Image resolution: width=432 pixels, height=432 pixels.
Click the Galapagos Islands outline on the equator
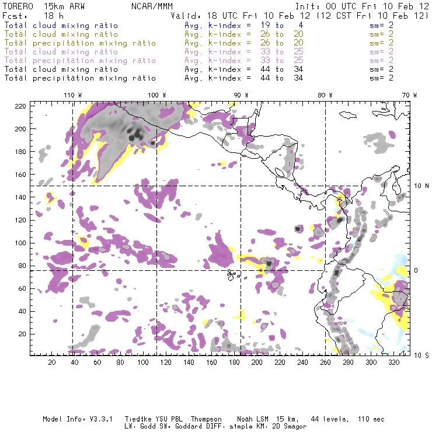coord(233,273)
